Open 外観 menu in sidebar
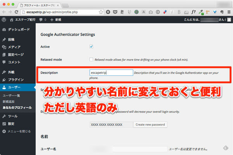Viewport: 233px width, 155px height. 18,72
